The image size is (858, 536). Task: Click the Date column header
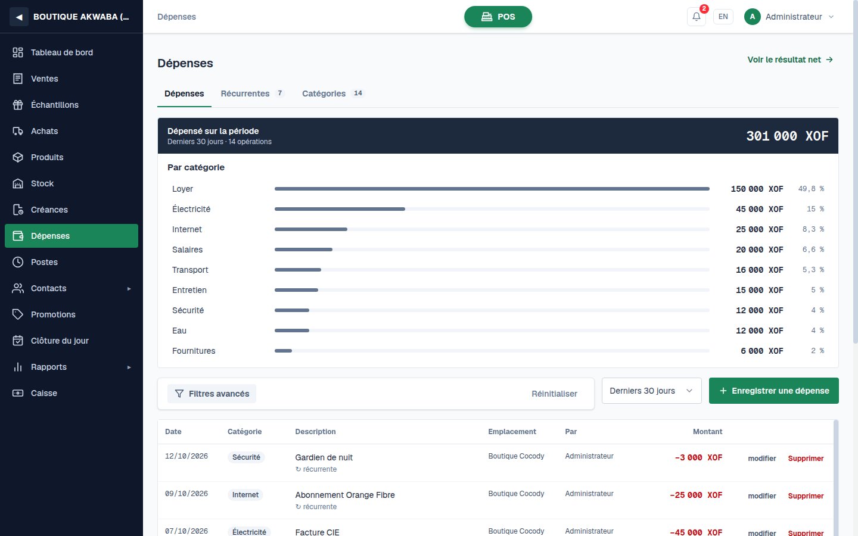(173, 432)
